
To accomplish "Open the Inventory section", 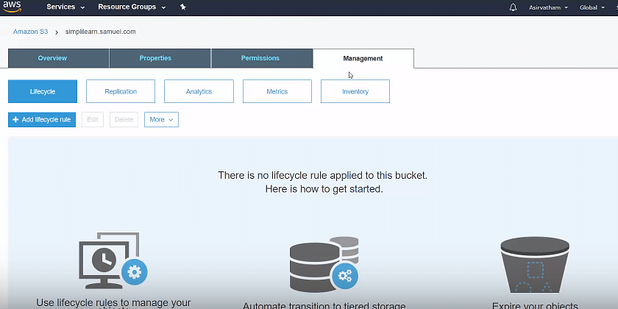I will (355, 91).
